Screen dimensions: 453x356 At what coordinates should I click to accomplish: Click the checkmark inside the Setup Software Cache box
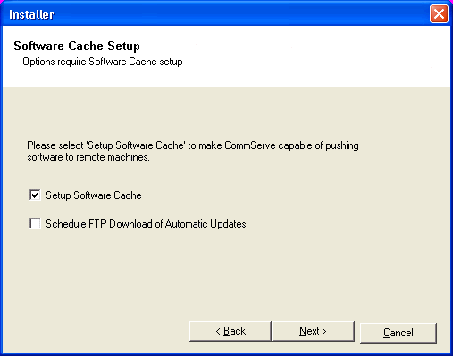[x=35, y=195]
